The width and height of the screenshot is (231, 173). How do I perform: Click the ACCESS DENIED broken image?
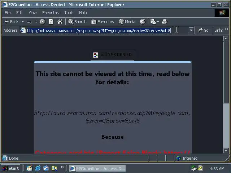112,55
